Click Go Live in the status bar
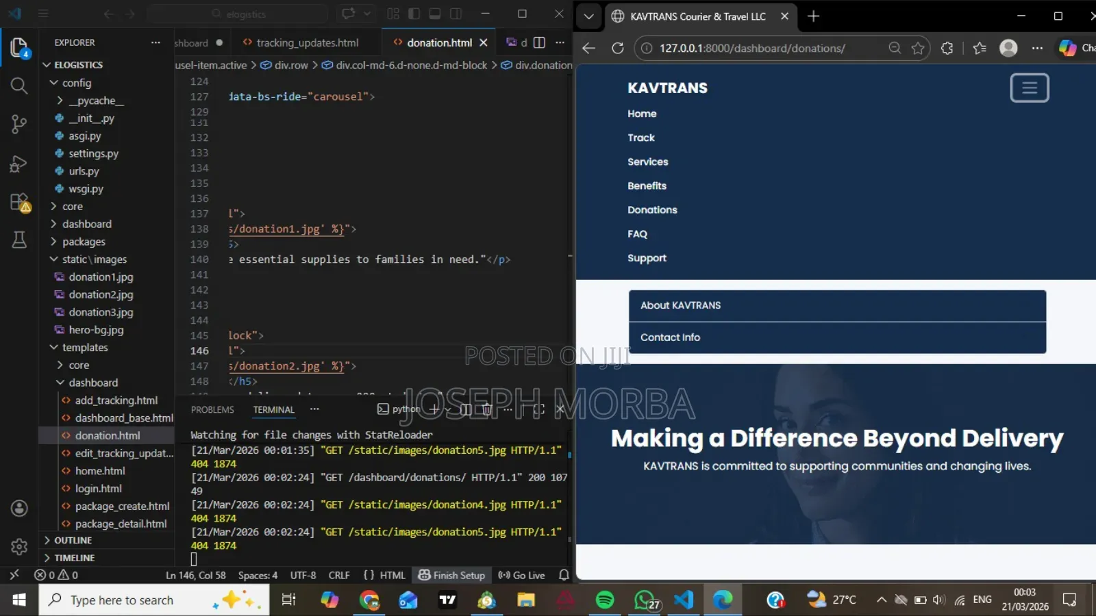 [x=521, y=575]
